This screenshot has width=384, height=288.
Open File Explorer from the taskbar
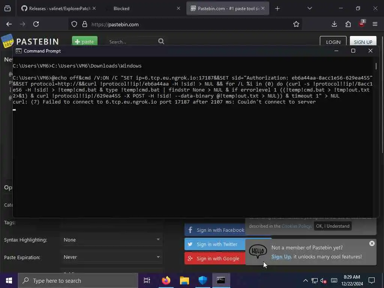click(x=184, y=280)
